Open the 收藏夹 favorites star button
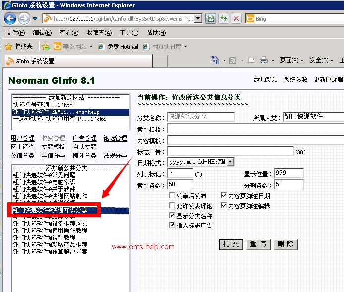Image resolution: width=344 pixels, height=292 pixels. pyautogui.click(x=19, y=46)
